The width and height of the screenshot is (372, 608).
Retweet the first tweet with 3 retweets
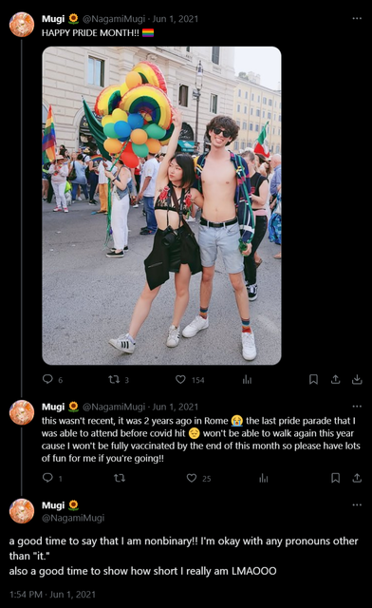[x=114, y=379]
